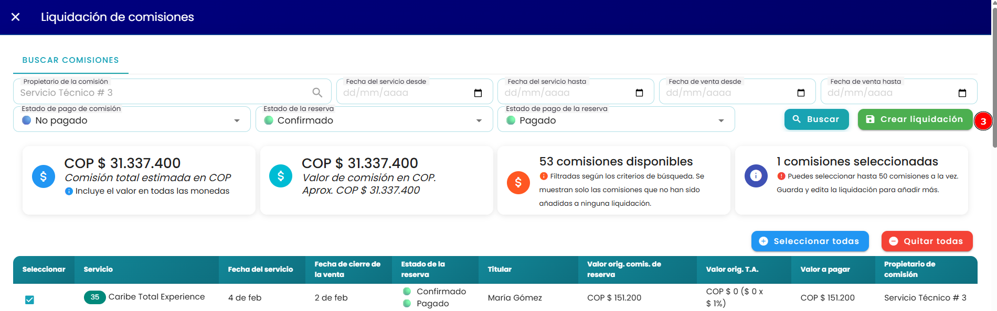Click warning icon beside Filtradas según los criterios

point(544,176)
